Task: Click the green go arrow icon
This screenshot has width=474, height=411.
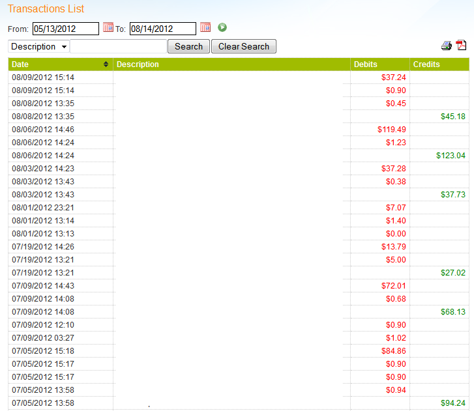Action: 222,27
